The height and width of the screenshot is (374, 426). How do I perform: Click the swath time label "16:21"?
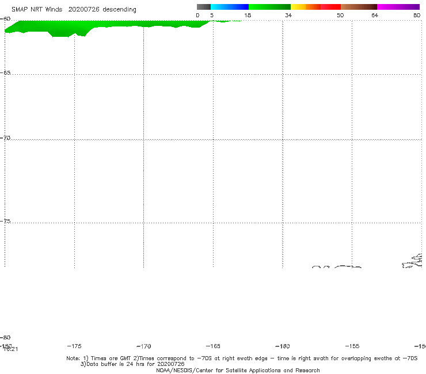click(x=11, y=349)
